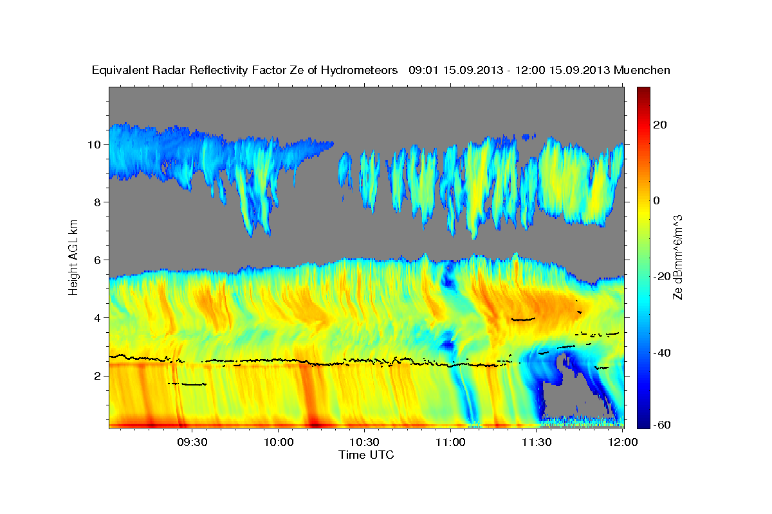The height and width of the screenshot is (514, 772).
Task: Click the '11:00' time tick label
Action: pyautogui.click(x=450, y=443)
